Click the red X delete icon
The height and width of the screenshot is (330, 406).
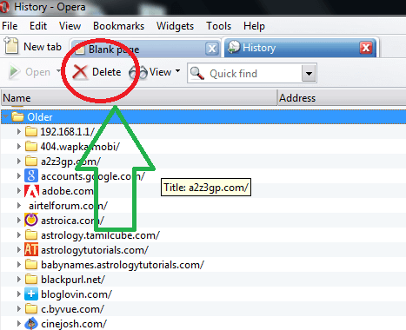(80, 72)
